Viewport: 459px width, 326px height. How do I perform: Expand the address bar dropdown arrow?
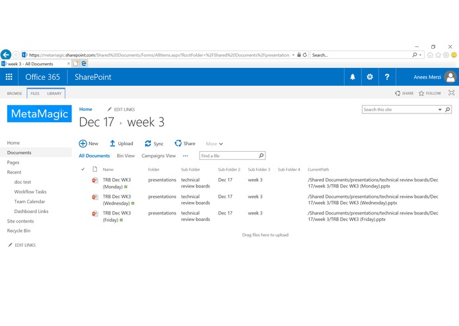(293, 55)
